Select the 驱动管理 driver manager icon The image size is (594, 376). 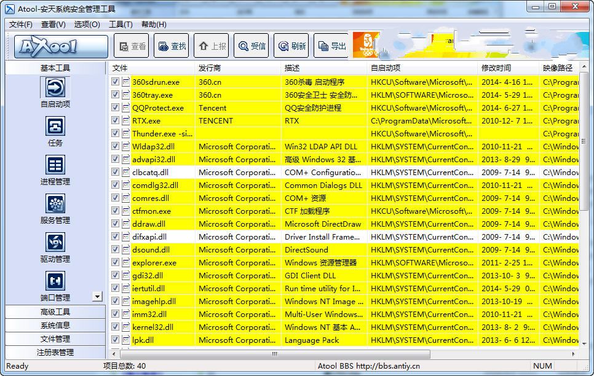click(55, 242)
